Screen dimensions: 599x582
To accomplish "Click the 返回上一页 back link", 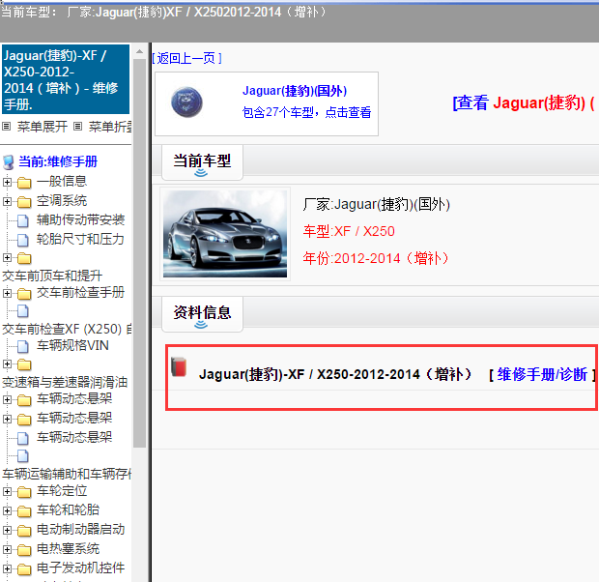I will click(186, 58).
